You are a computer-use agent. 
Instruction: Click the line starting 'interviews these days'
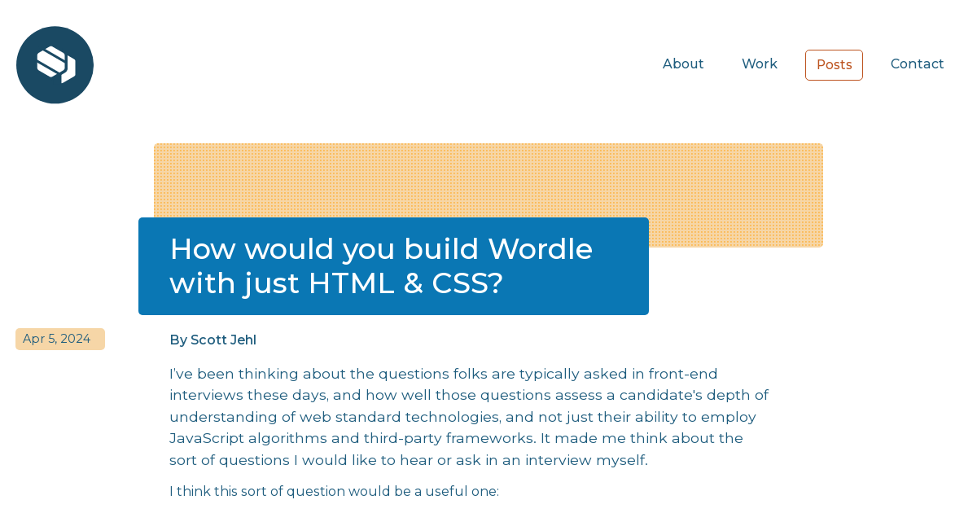[469, 395]
